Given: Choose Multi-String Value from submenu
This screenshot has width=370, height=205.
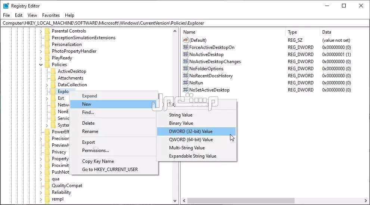Looking at the screenshot, I should 196,148.
